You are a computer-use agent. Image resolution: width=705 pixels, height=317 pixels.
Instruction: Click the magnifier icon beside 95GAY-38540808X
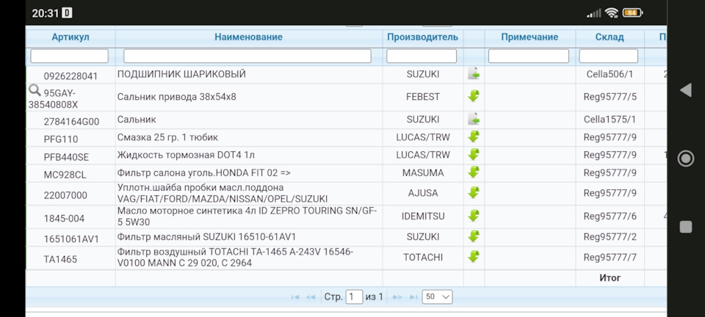point(35,90)
